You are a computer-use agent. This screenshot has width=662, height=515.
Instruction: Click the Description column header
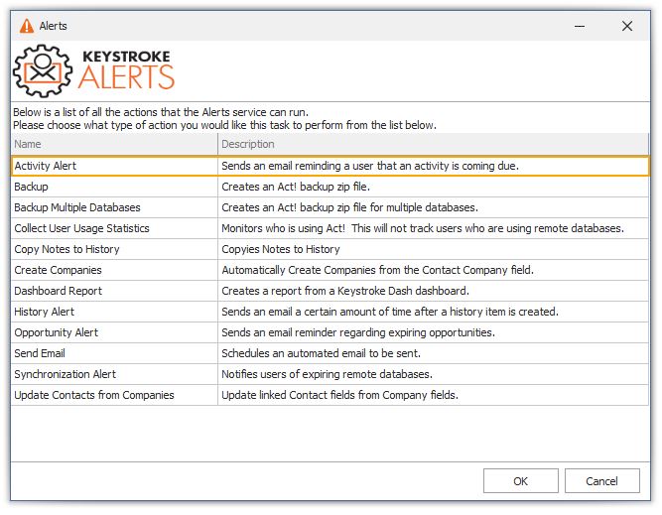(x=433, y=144)
